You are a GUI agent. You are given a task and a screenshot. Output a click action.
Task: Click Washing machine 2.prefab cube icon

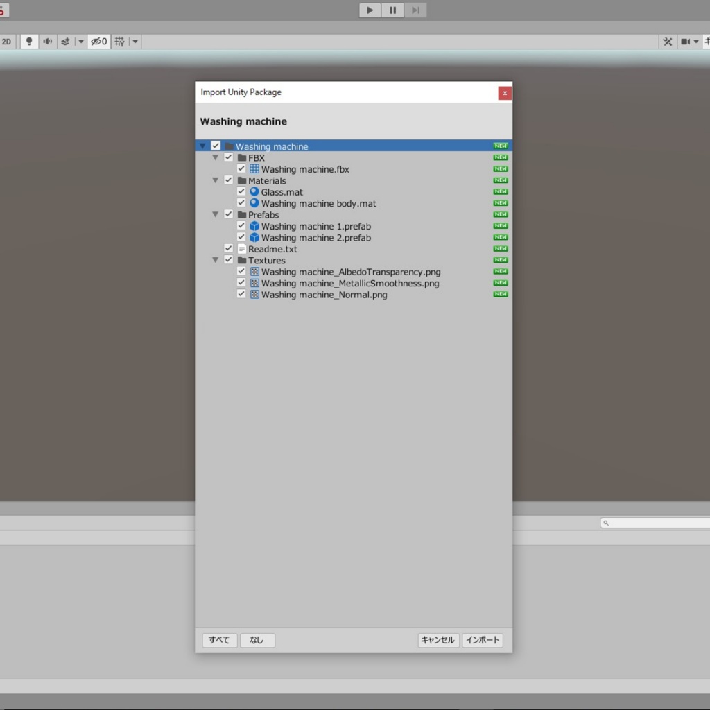(x=254, y=237)
